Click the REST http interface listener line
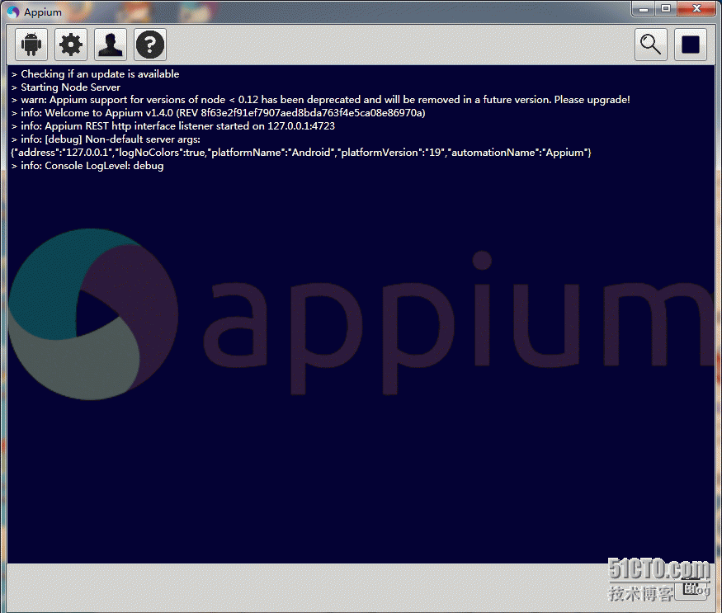722x613 pixels. pos(173,126)
